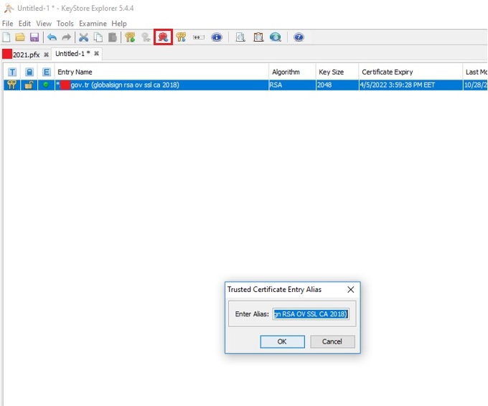Image resolution: width=488 pixels, height=406 pixels.
Task: Click the Undo arrow icon
Action: tap(52, 37)
